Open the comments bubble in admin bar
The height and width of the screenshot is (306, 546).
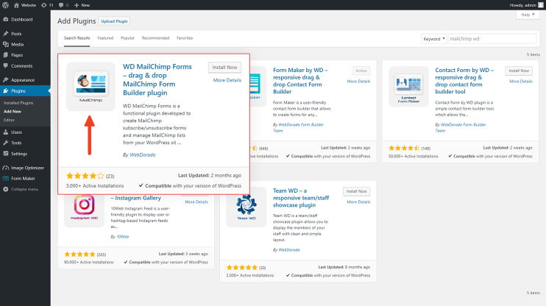click(63, 5)
